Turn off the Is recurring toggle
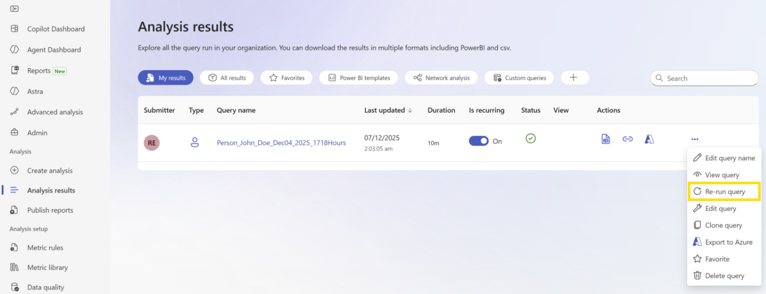The height and width of the screenshot is (294, 766). pyautogui.click(x=479, y=141)
